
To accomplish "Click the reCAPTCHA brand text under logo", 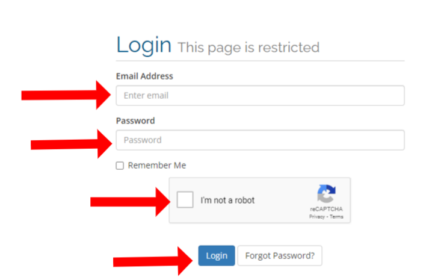I will click(326, 209).
